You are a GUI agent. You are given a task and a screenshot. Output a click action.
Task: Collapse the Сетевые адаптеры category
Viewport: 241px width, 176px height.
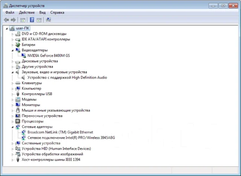12,127
